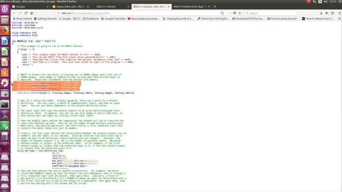342x192 pixels.
Task: Go forward one page in history
Action: point(20,13)
